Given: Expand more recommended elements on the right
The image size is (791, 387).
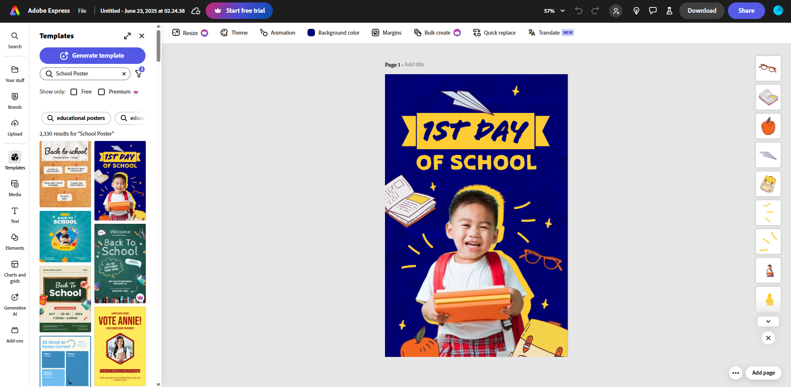Looking at the screenshot, I should (768, 321).
